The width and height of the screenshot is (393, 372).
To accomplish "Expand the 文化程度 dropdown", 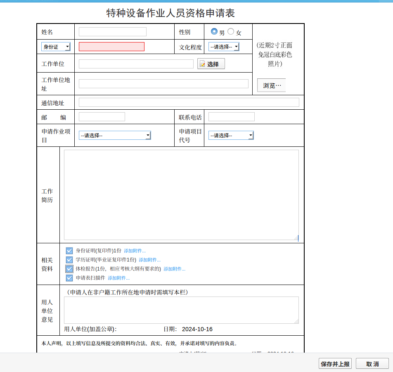I will (224, 47).
